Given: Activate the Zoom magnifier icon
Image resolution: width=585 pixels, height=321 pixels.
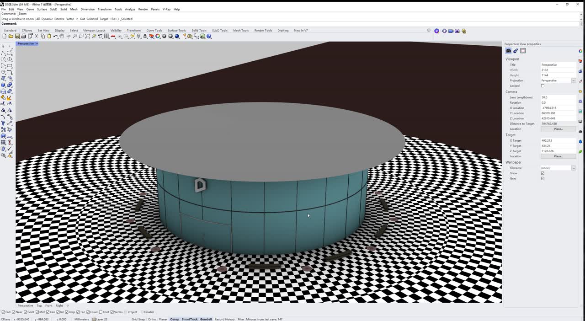Looking at the screenshot, I should [74, 36].
